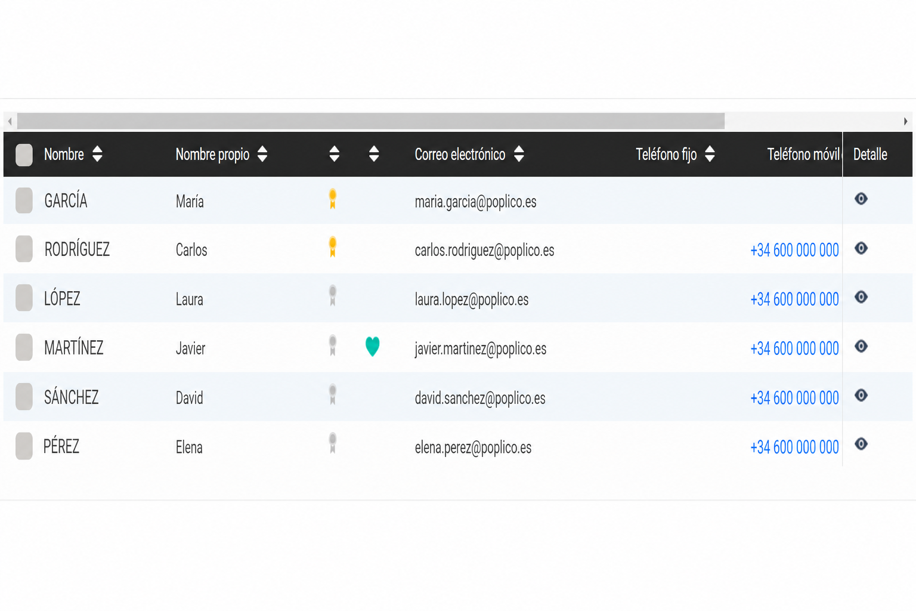
Task: View details for María GARCÍA
Action: [861, 199]
